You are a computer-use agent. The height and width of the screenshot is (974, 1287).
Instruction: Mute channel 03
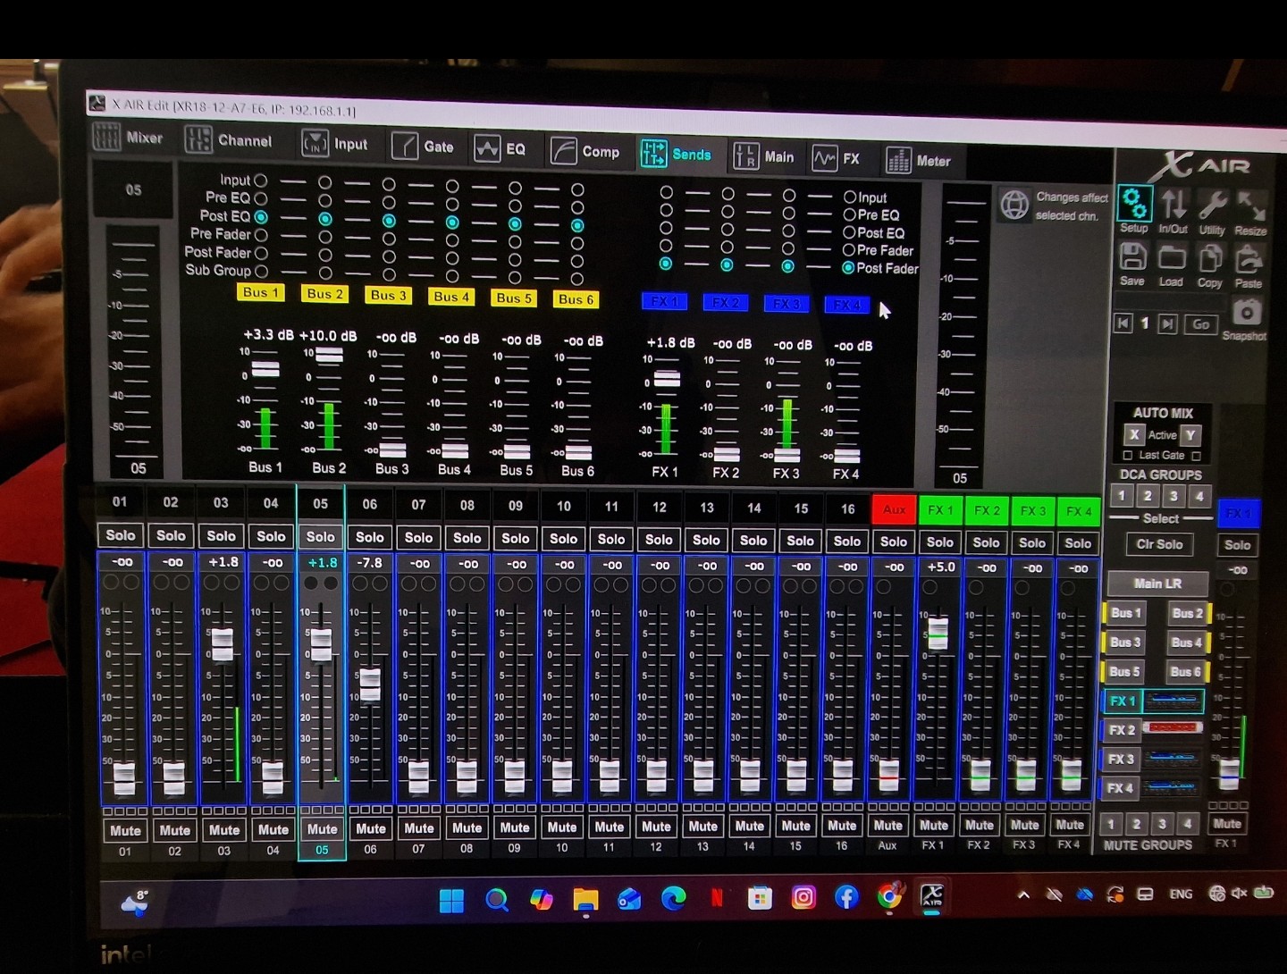coord(223,830)
